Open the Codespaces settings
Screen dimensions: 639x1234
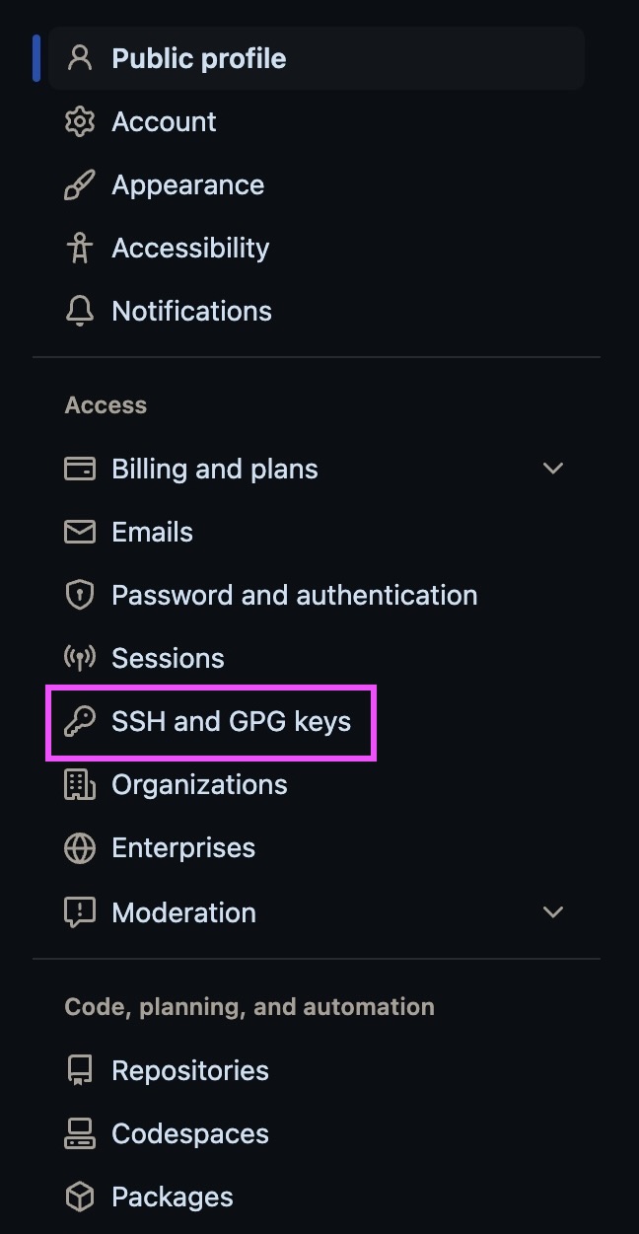click(x=189, y=1133)
